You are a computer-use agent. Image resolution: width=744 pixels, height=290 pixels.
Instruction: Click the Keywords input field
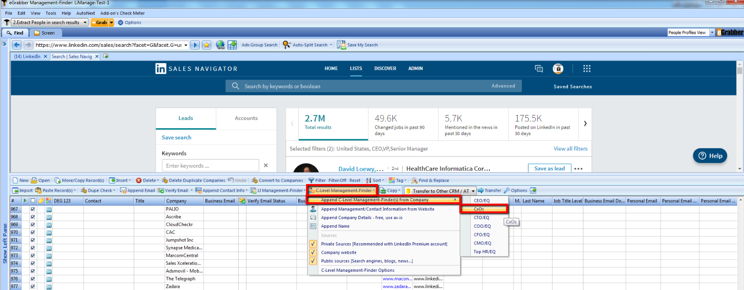(210, 165)
